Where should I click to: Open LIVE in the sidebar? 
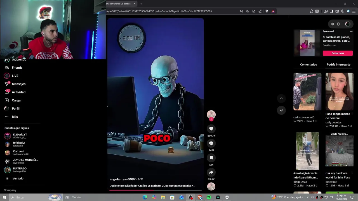point(15,76)
